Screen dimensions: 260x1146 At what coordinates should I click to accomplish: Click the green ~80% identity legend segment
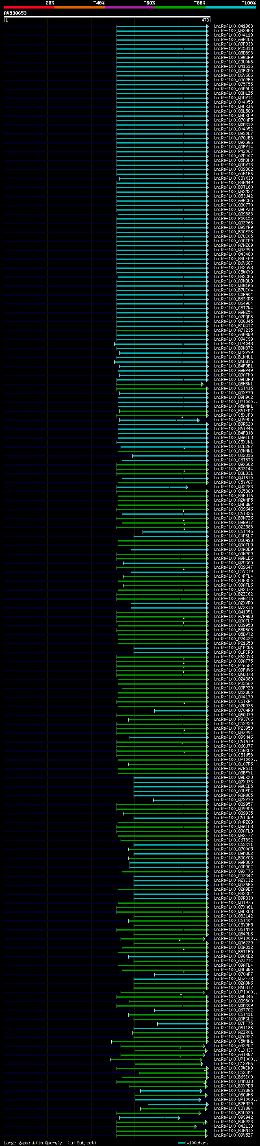click(180, 7)
